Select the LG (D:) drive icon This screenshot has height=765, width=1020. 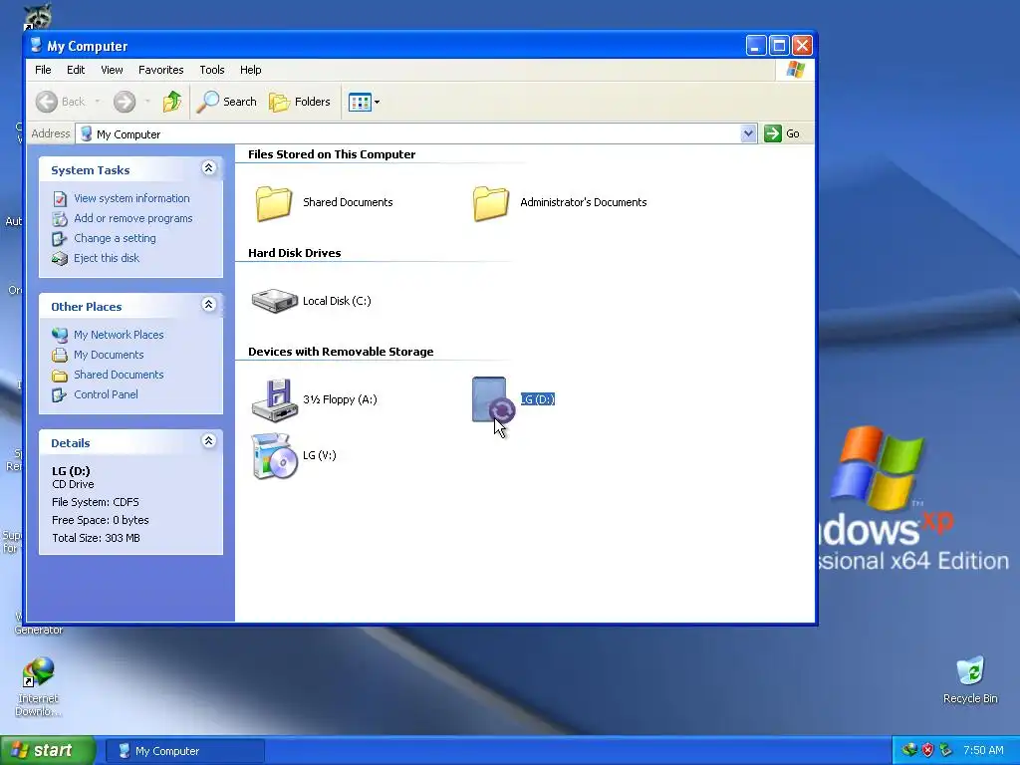click(493, 400)
